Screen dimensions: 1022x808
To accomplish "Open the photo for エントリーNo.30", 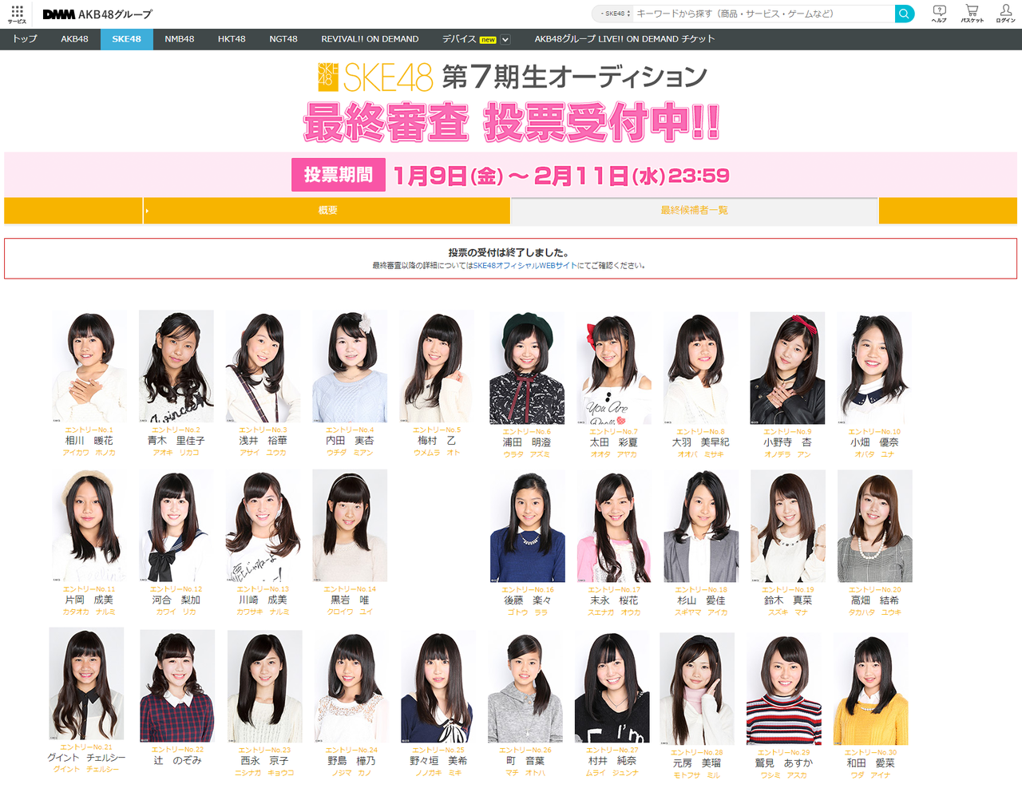I will coord(871,689).
